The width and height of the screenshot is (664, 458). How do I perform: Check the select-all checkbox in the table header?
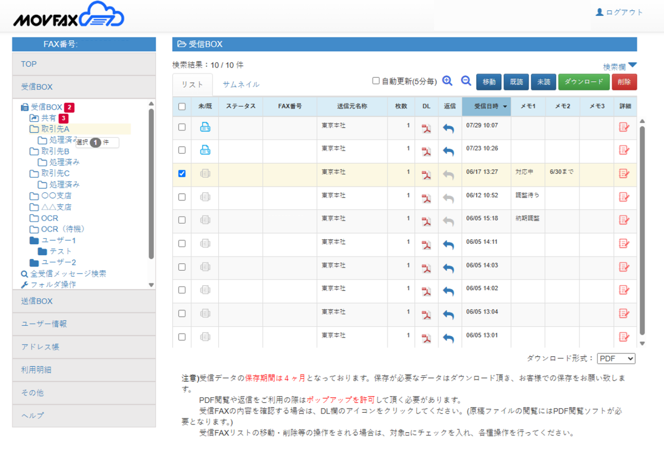[182, 107]
